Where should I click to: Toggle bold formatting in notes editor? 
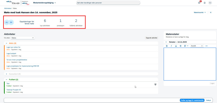tap(167, 46)
